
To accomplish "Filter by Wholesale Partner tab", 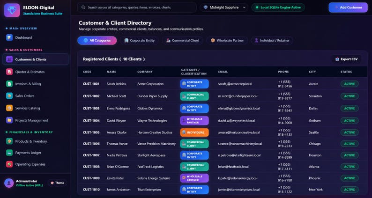I will coord(227,41).
